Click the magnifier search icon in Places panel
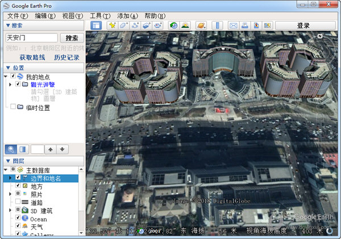The width and height of the screenshot is (341, 239). 11,149
